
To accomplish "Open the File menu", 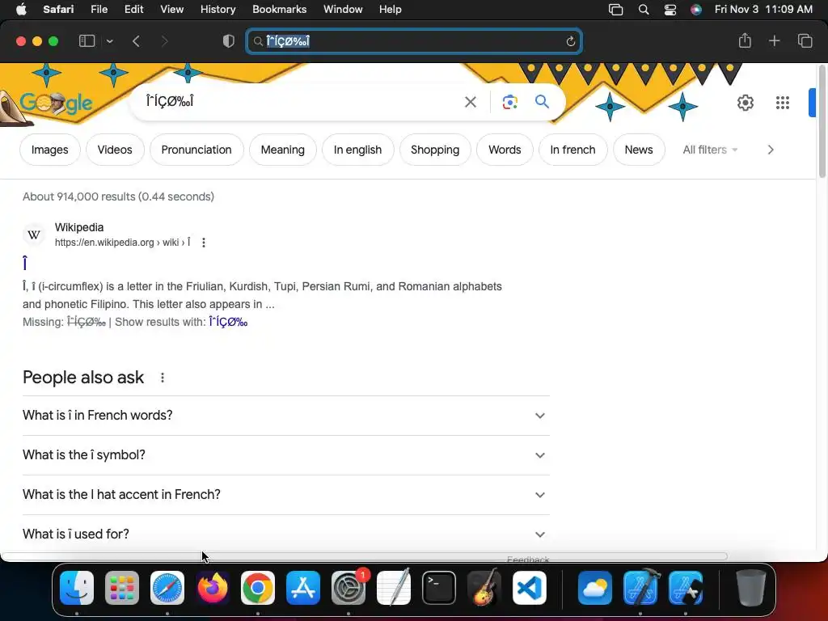I will pos(99,10).
